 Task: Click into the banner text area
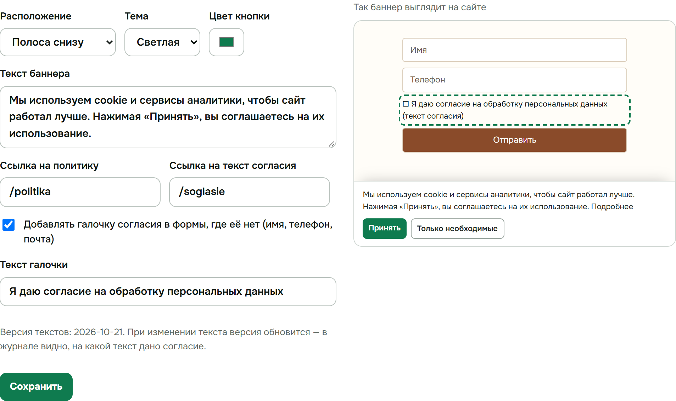pos(168,117)
